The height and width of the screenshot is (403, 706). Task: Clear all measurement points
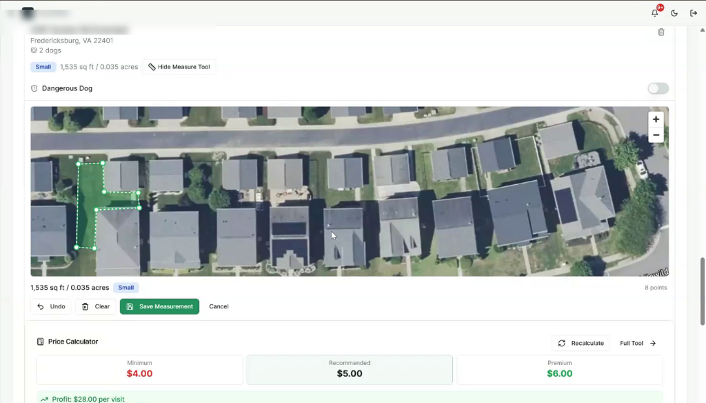click(95, 306)
